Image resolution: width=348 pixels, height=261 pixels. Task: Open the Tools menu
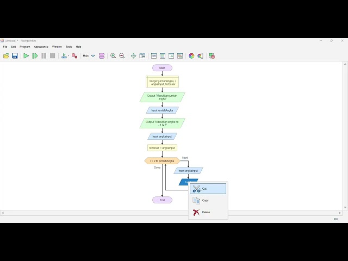pos(69,47)
